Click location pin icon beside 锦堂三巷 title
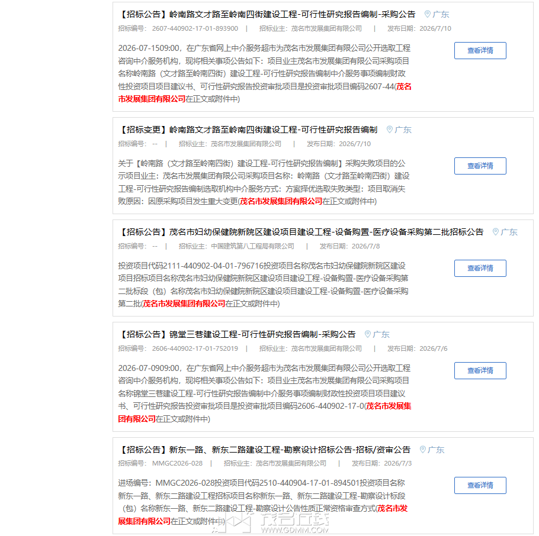The width and height of the screenshot is (539, 536). 367,334
